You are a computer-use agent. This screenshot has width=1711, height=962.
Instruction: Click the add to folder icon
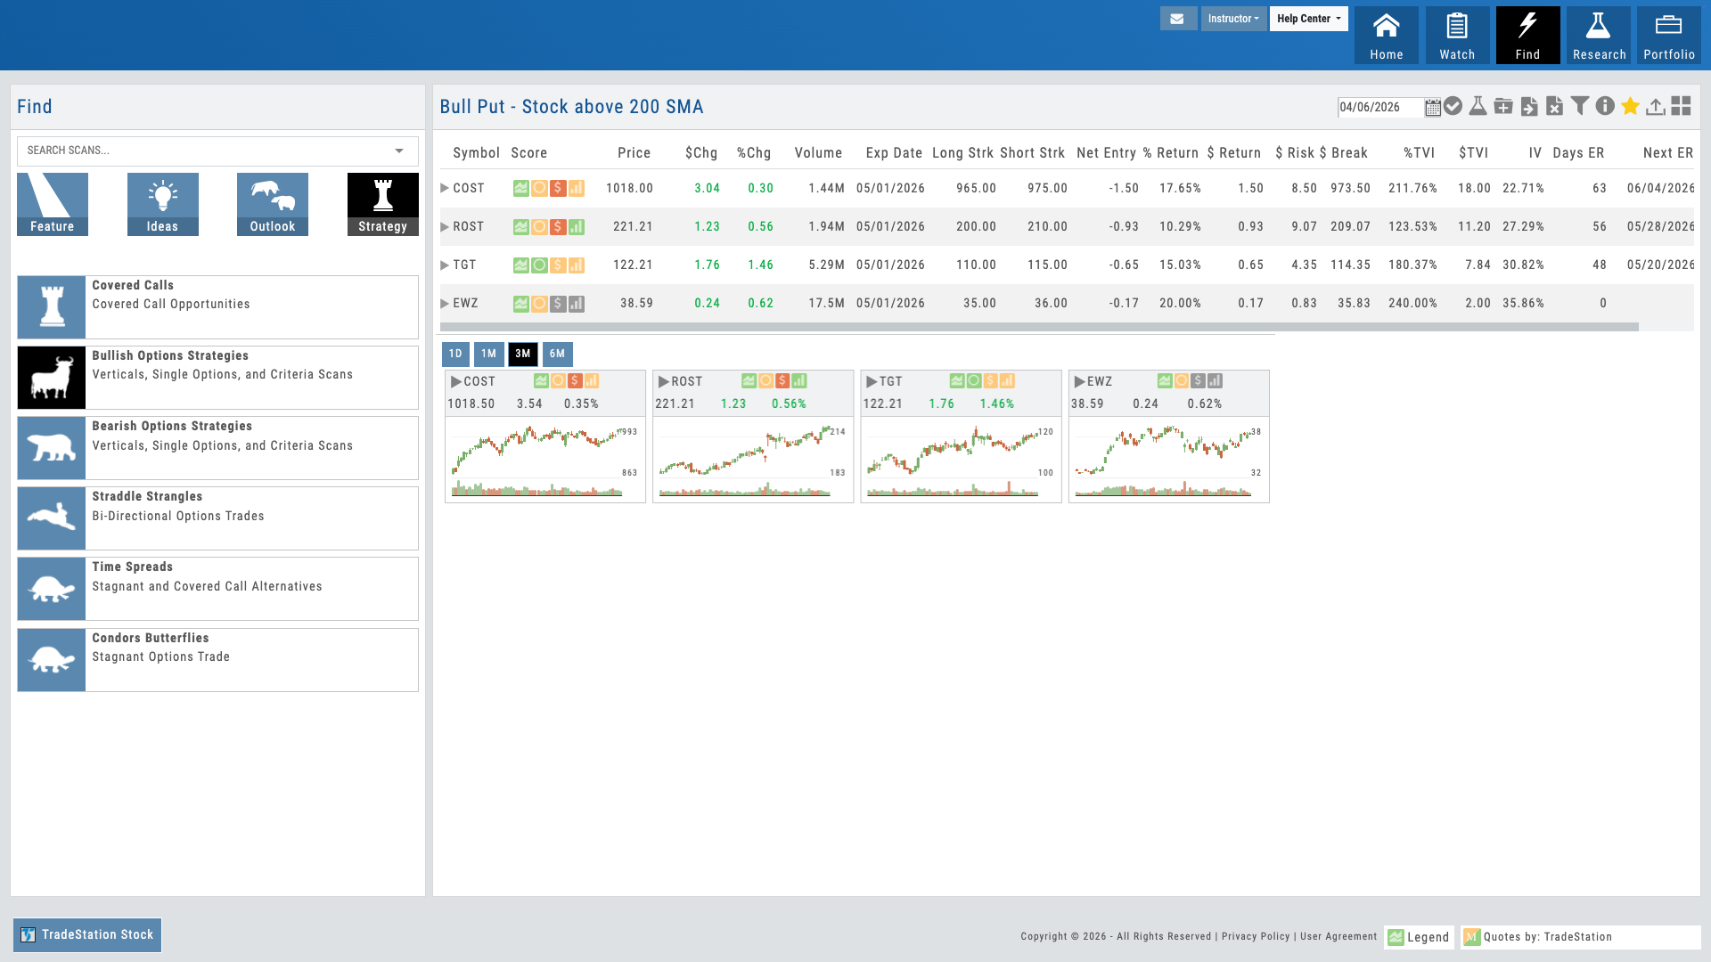pyautogui.click(x=1503, y=107)
